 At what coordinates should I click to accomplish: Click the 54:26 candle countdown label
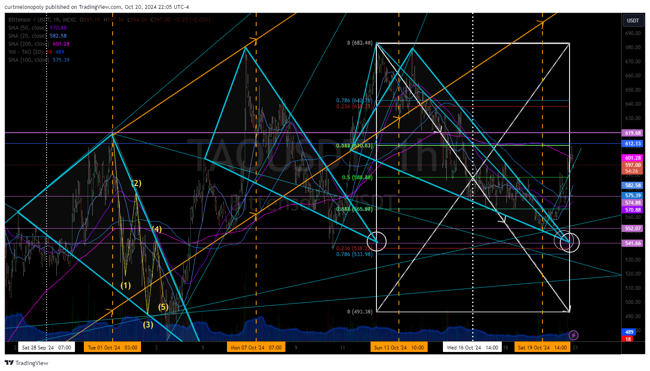click(x=633, y=171)
